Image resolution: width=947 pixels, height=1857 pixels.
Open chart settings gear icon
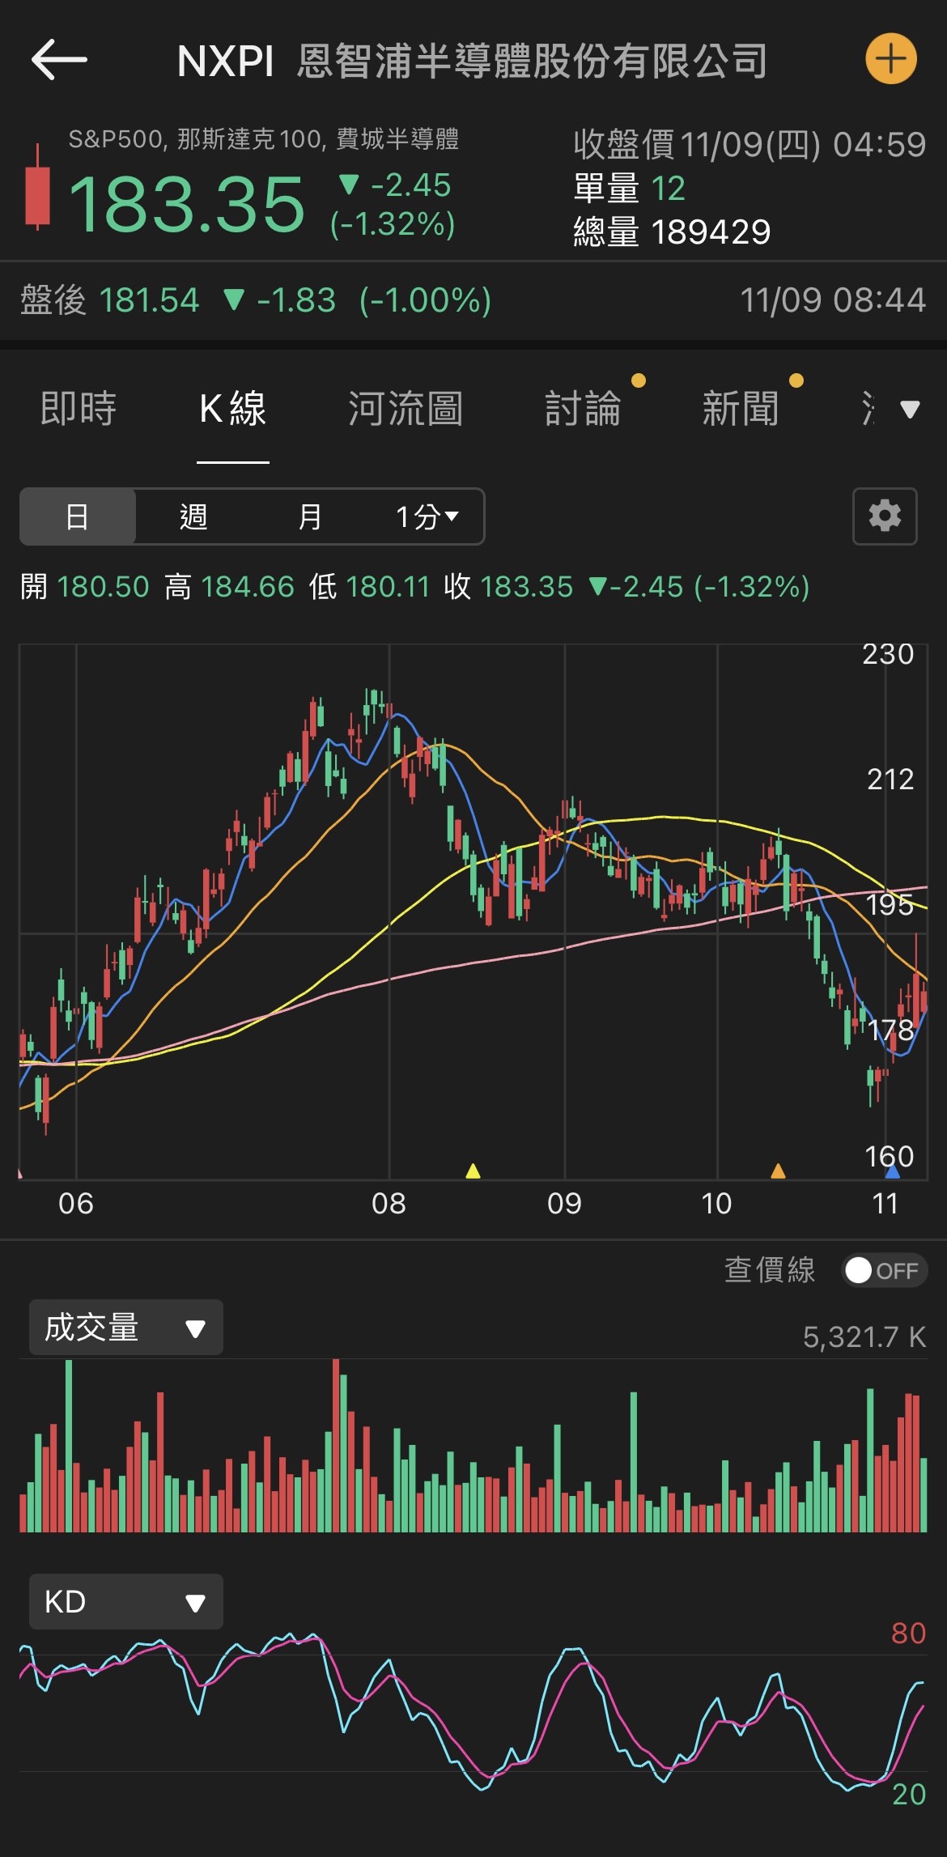pyautogui.click(x=885, y=516)
